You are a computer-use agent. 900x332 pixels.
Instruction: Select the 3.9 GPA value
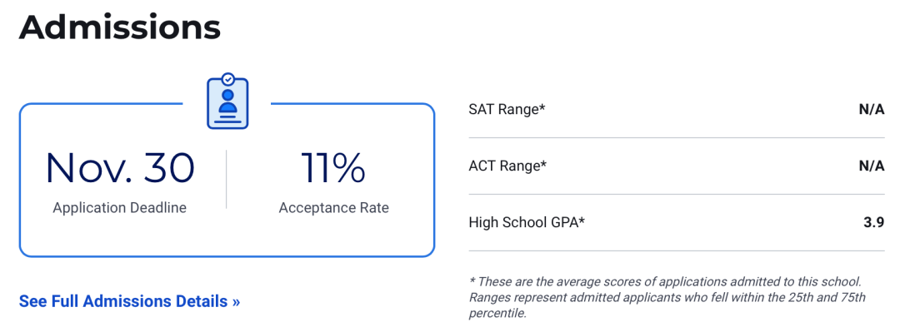(x=874, y=222)
